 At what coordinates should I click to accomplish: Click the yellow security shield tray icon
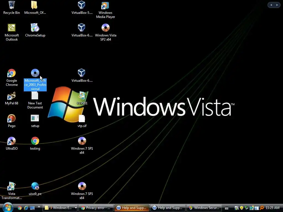(242, 208)
